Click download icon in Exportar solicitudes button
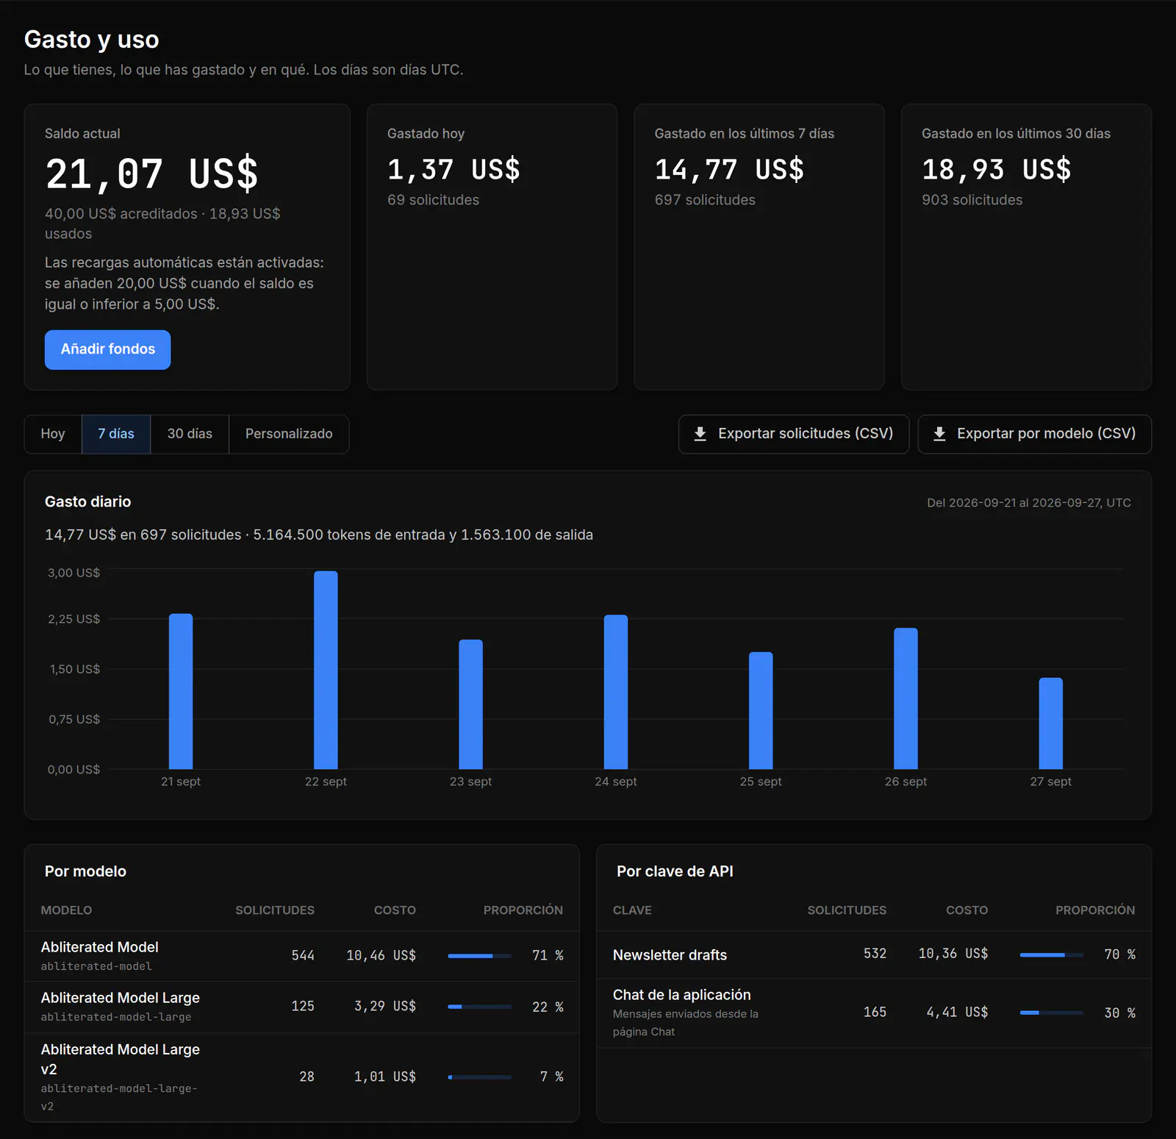Image resolution: width=1176 pixels, height=1139 pixels. pyautogui.click(x=700, y=434)
